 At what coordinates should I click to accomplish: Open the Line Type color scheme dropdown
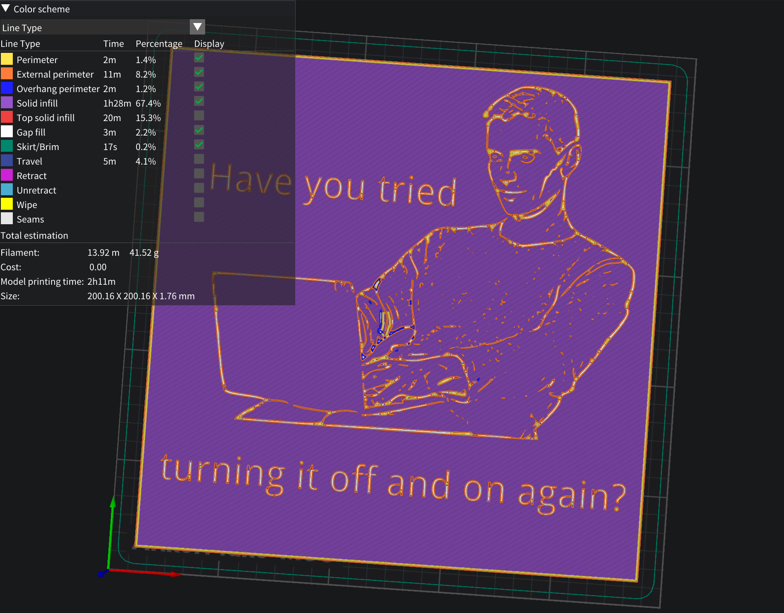coord(197,27)
